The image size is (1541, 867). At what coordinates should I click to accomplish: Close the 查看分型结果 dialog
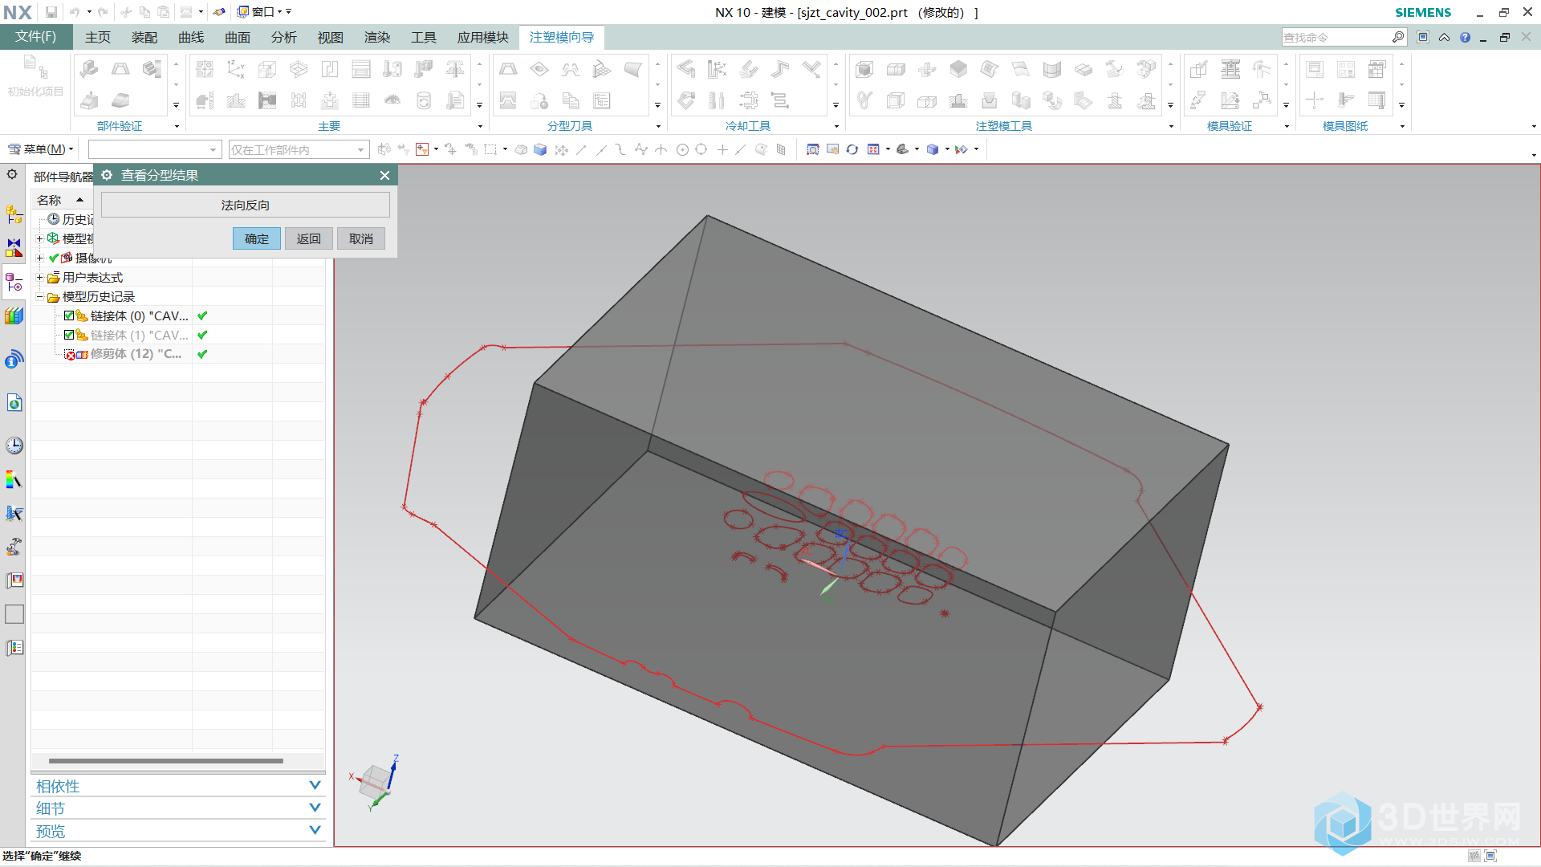[384, 175]
